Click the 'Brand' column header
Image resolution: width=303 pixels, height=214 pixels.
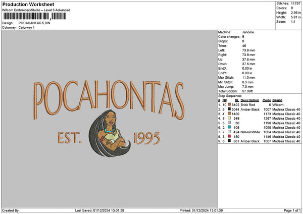[x=277, y=100]
